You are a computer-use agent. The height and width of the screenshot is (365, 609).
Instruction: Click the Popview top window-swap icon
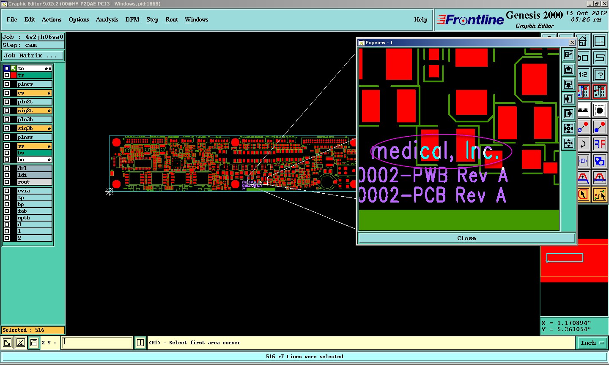point(569,55)
